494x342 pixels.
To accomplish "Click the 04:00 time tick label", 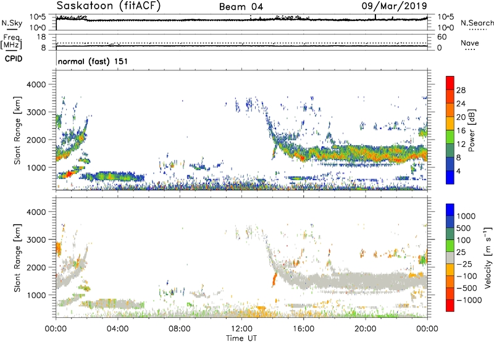I will click(x=117, y=329).
